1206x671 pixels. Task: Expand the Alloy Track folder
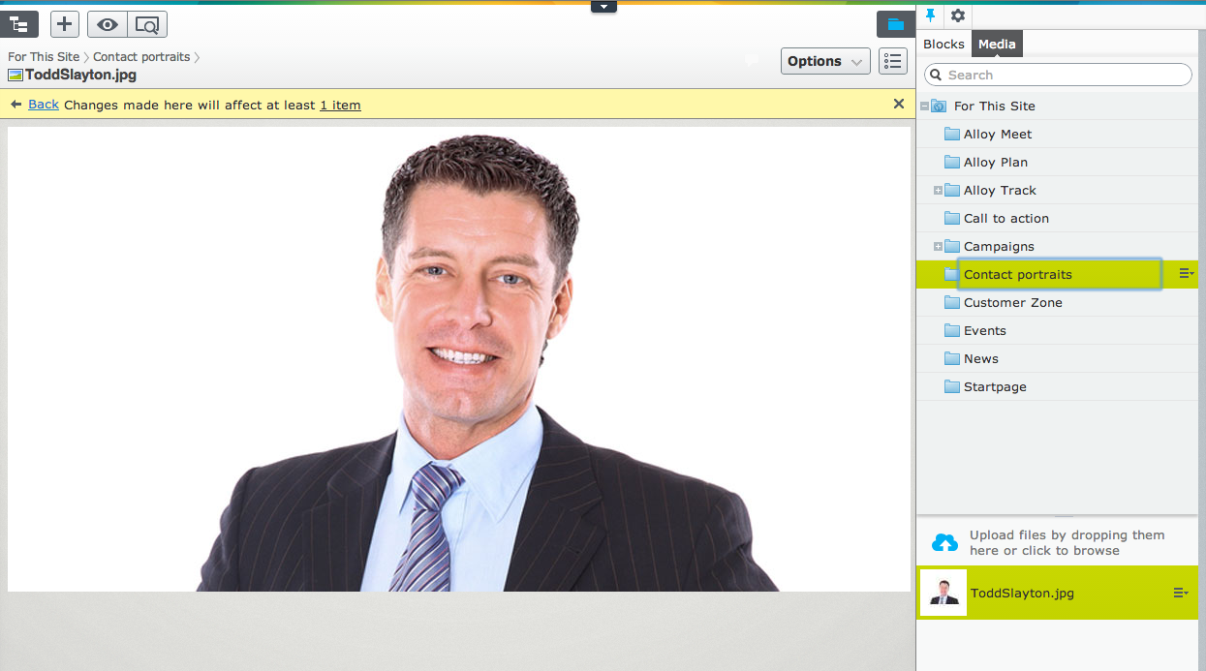(x=938, y=191)
